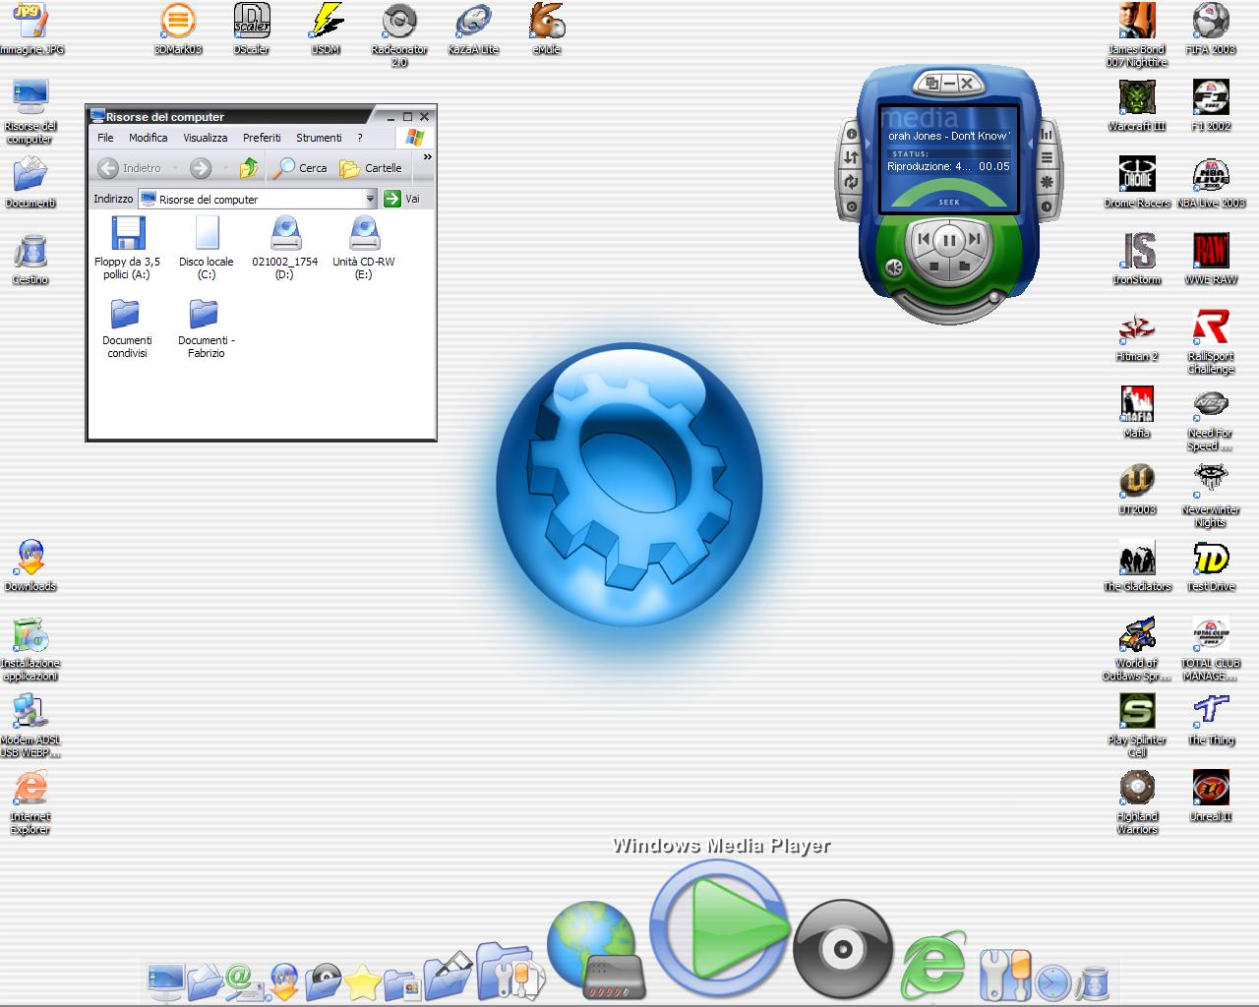Open the Modifica menu
Screen dimensions: 1259x1007
(x=148, y=138)
